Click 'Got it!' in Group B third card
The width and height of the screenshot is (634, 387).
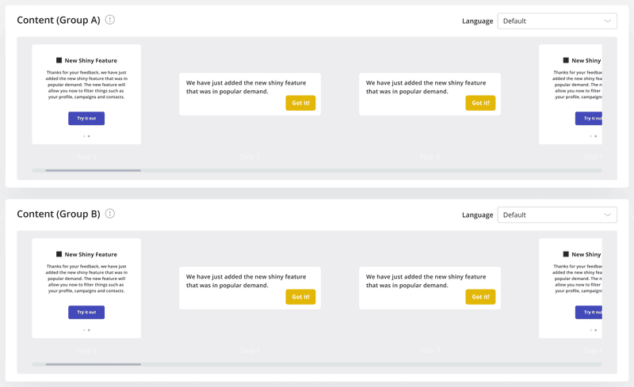click(480, 297)
